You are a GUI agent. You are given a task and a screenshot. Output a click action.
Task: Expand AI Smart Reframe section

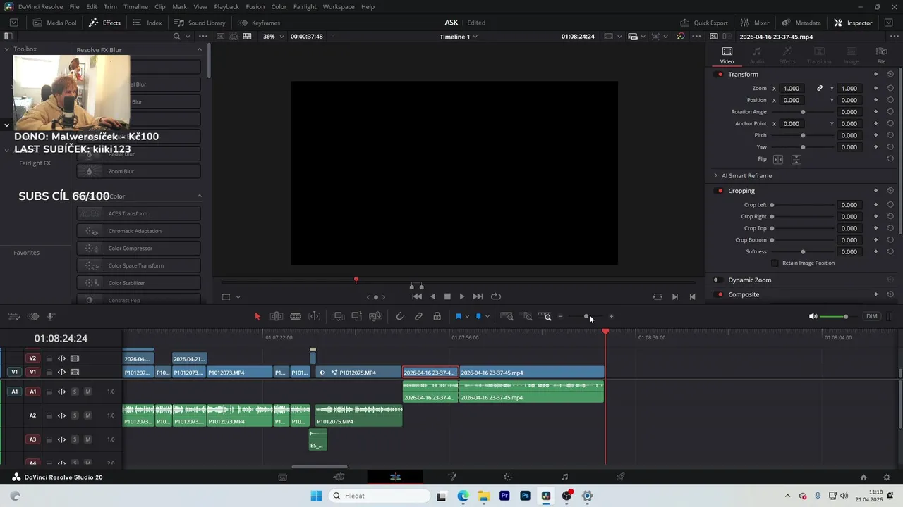coord(715,175)
